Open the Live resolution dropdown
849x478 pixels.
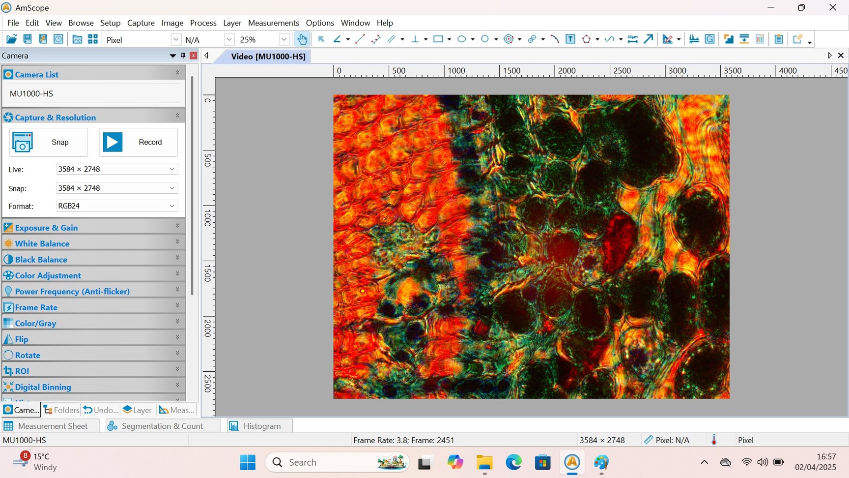pos(172,169)
